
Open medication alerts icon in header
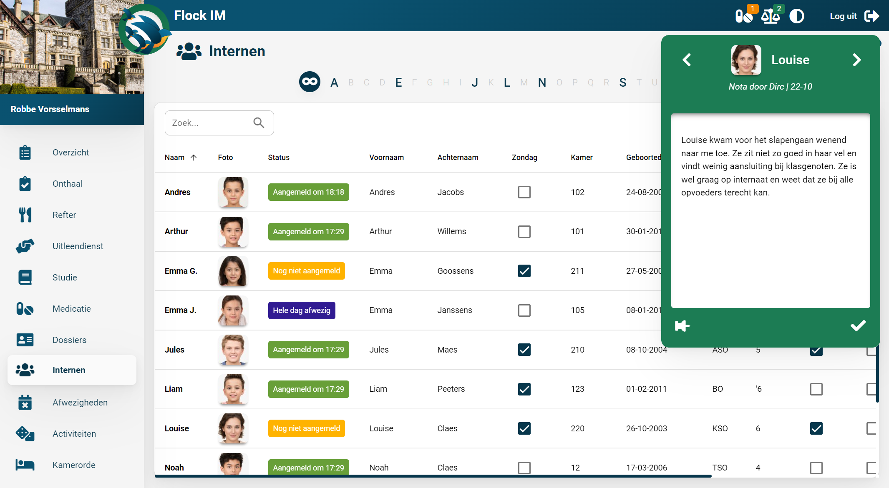tap(744, 16)
